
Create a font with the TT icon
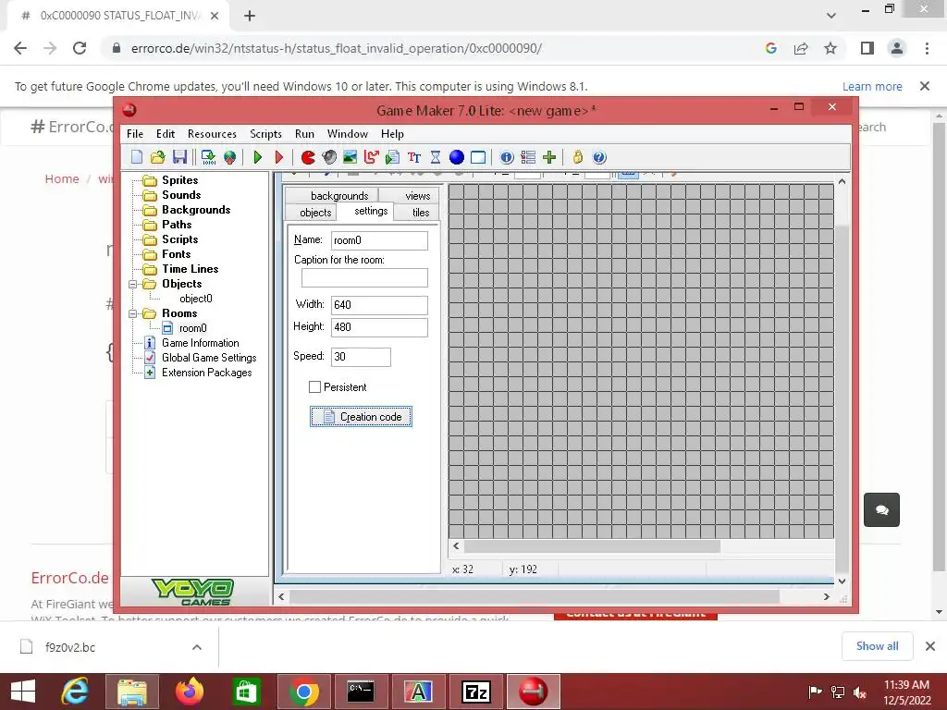[414, 157]
